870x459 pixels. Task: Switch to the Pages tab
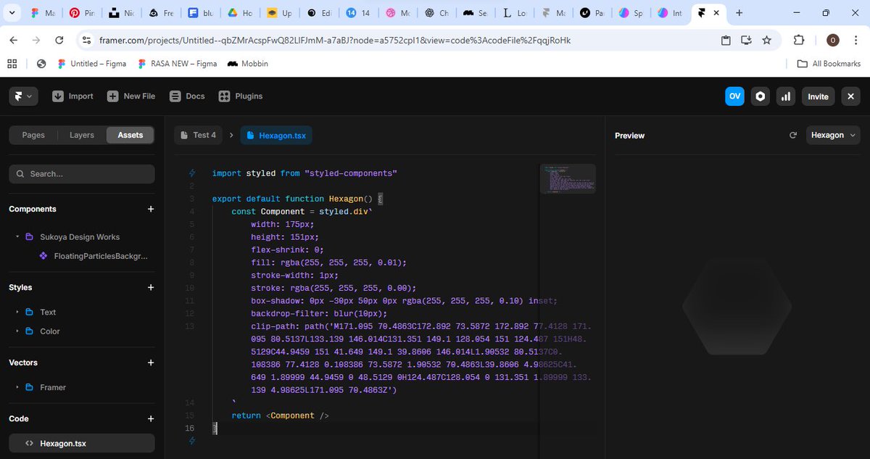[33, 135]
